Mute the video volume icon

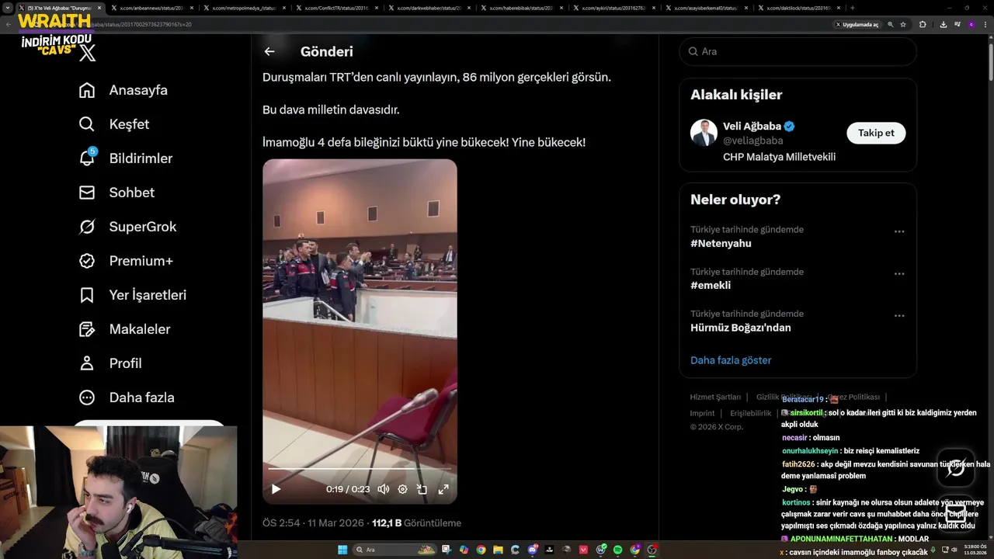pyautogui.click(x=383, y=489)
